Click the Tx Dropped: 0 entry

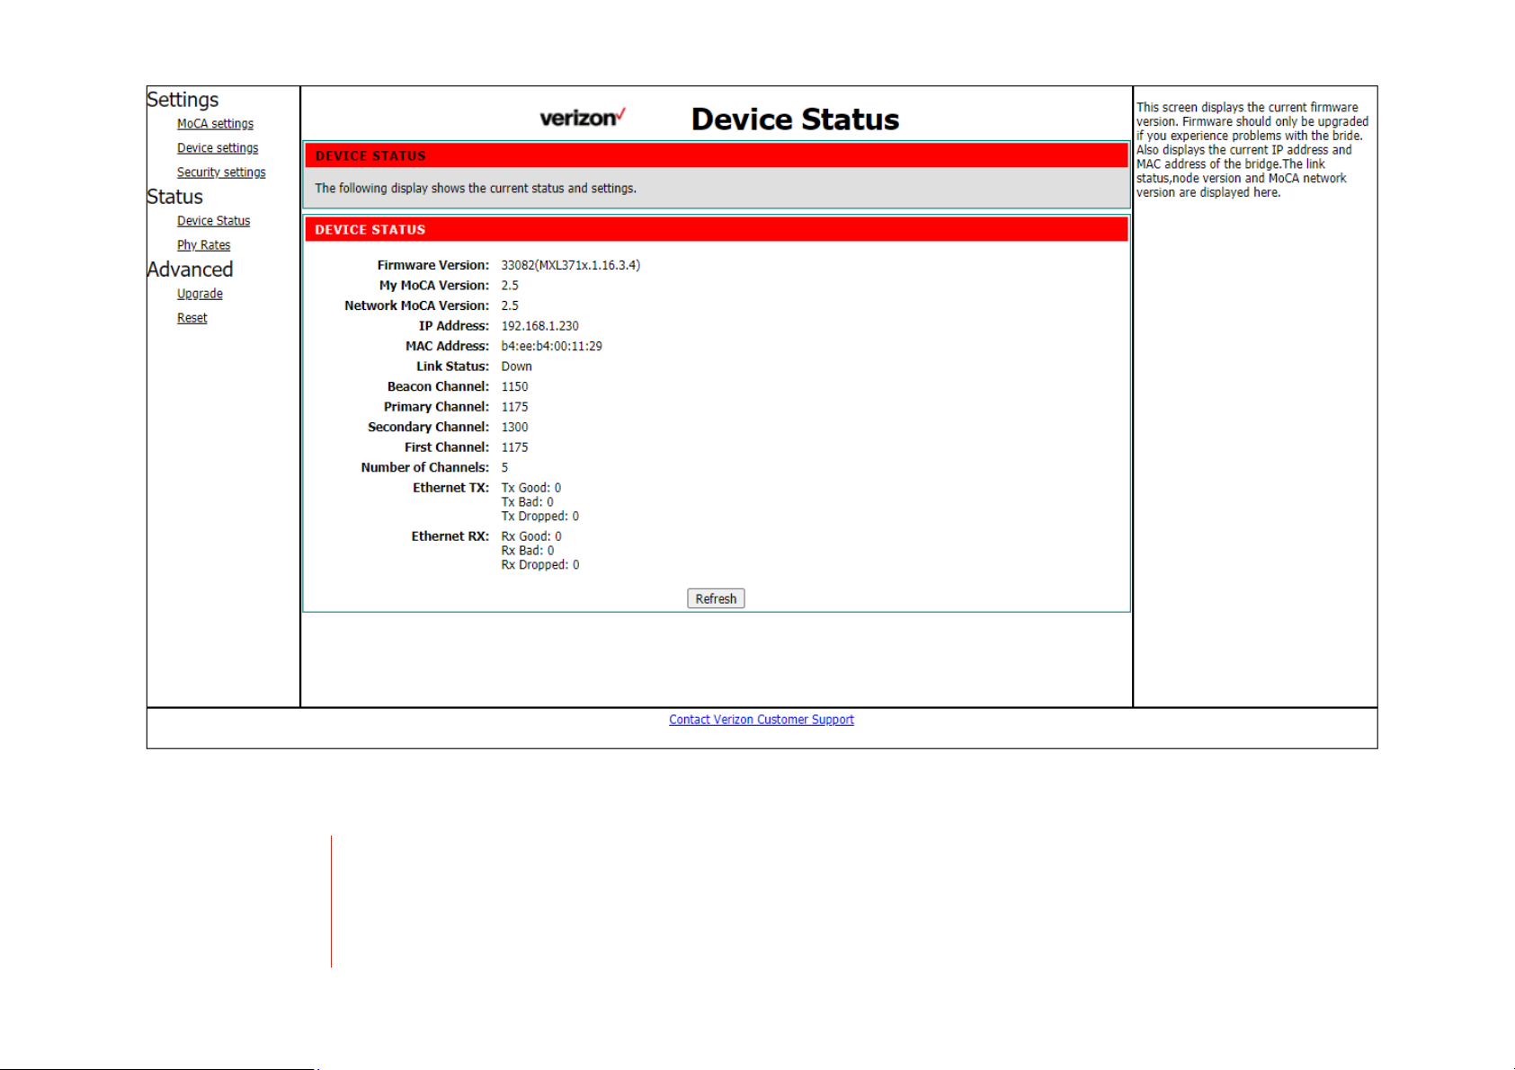(540, 517)
